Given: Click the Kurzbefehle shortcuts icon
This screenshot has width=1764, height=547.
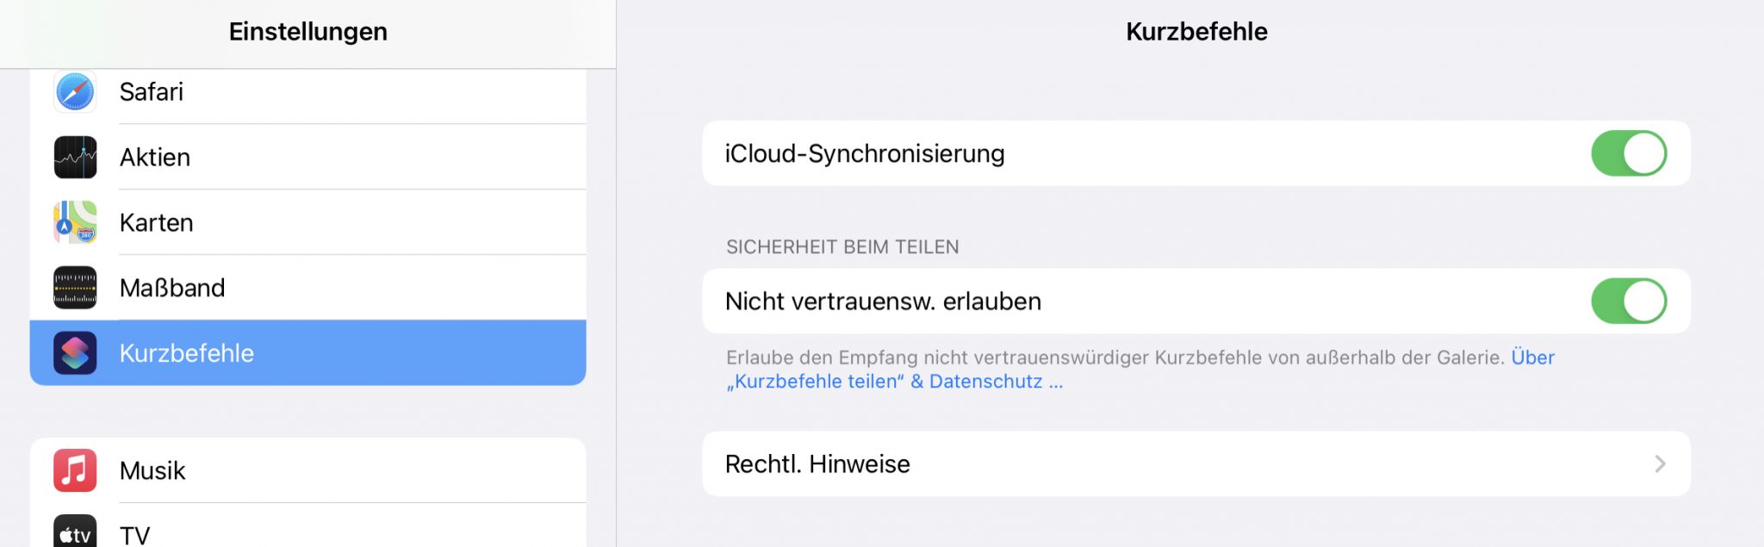Looking at the screenshot, I should click(75, 352).
